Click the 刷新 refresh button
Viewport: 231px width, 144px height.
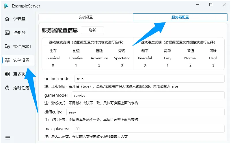tap(92, 30)
